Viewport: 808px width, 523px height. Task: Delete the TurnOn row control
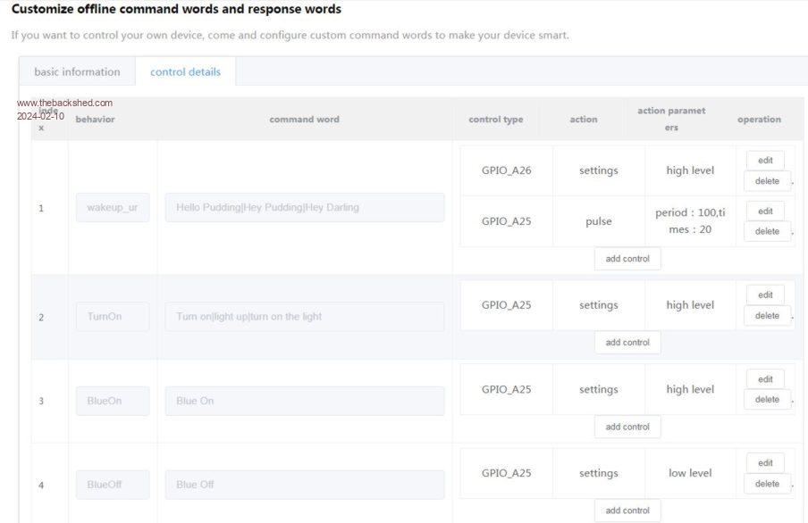tap(767, 316)
